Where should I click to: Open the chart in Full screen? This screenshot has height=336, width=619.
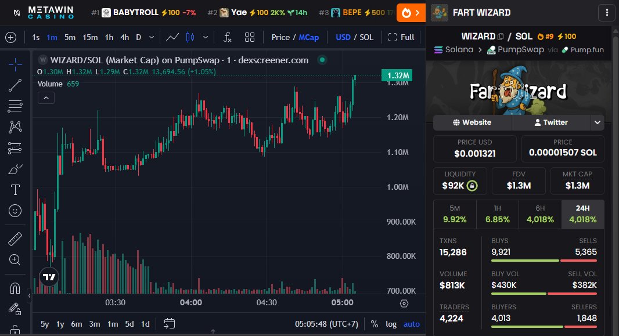(x=401, y=38)
